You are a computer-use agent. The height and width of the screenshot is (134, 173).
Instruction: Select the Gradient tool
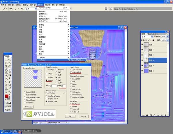10,76
